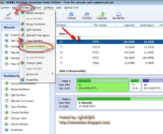This screenshot has width=163, height=134.
Task: Click Change Label sidebar icon
Action: tap(7, 118)
